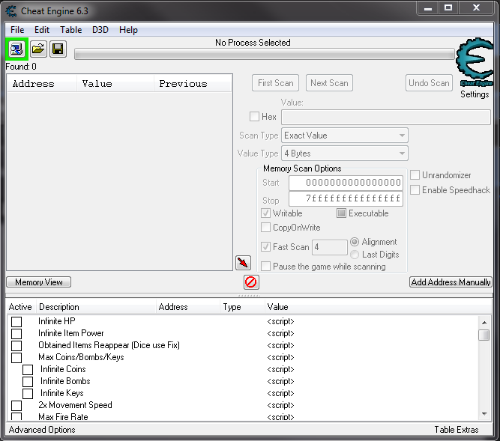Viewport: 500px width, 441px height.
Task: Open the process list icon
Action: pyautogui.click(x=16, y=49)
